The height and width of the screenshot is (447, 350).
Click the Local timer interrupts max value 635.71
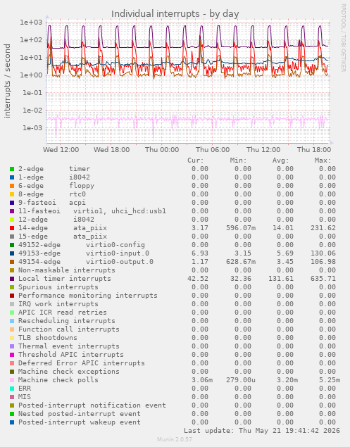tap(323, 279)
